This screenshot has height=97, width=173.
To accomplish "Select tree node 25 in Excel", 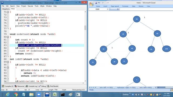I will [x=123, y=34].
